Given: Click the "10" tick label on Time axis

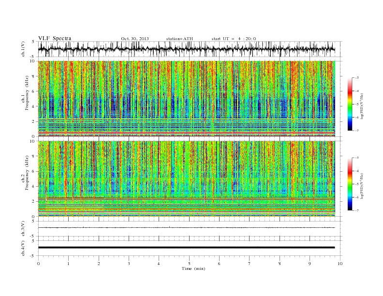Looking at the screenshot, I should (x=340, y=264).
